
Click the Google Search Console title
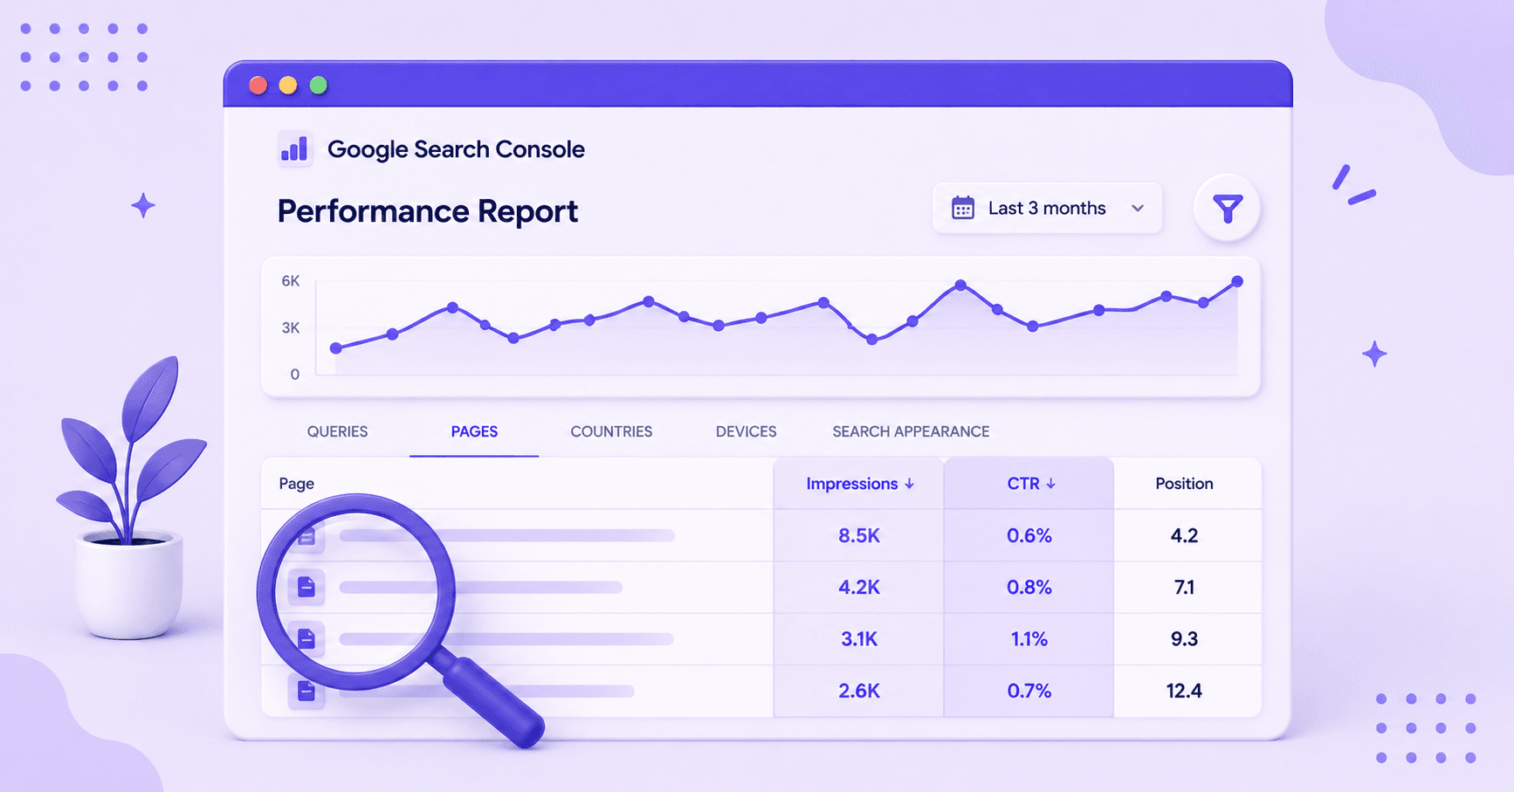click(x=456, y=149)
